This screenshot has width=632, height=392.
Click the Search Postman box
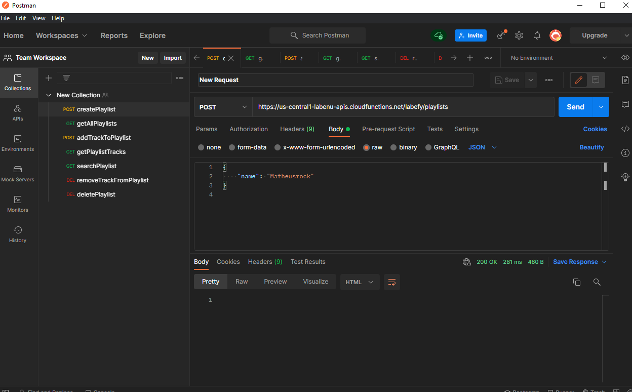(x=318, y=35)
